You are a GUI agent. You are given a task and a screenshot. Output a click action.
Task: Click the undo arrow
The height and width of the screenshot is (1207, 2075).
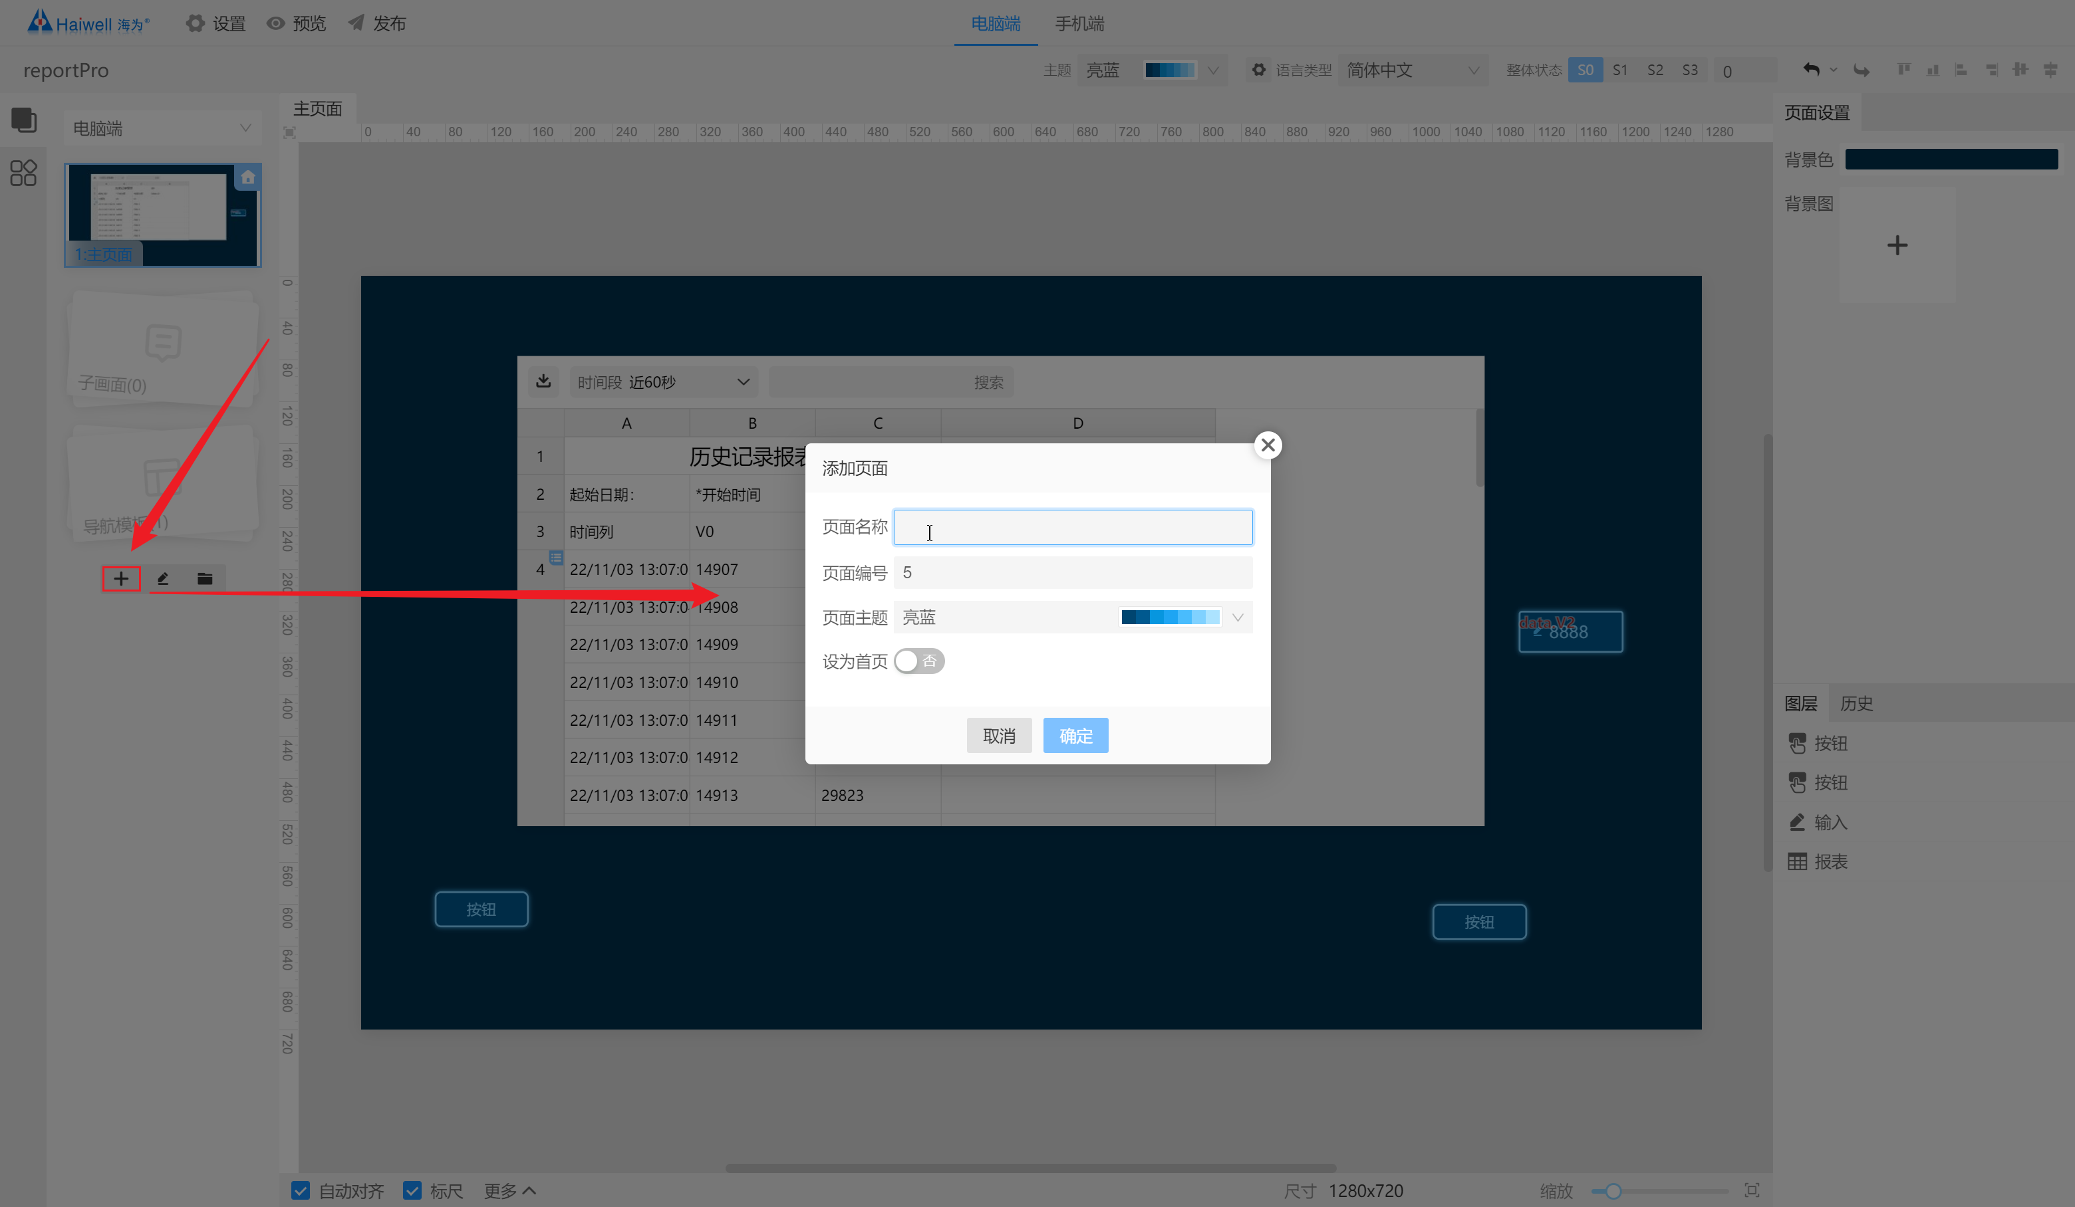[x=1811, y=70]
